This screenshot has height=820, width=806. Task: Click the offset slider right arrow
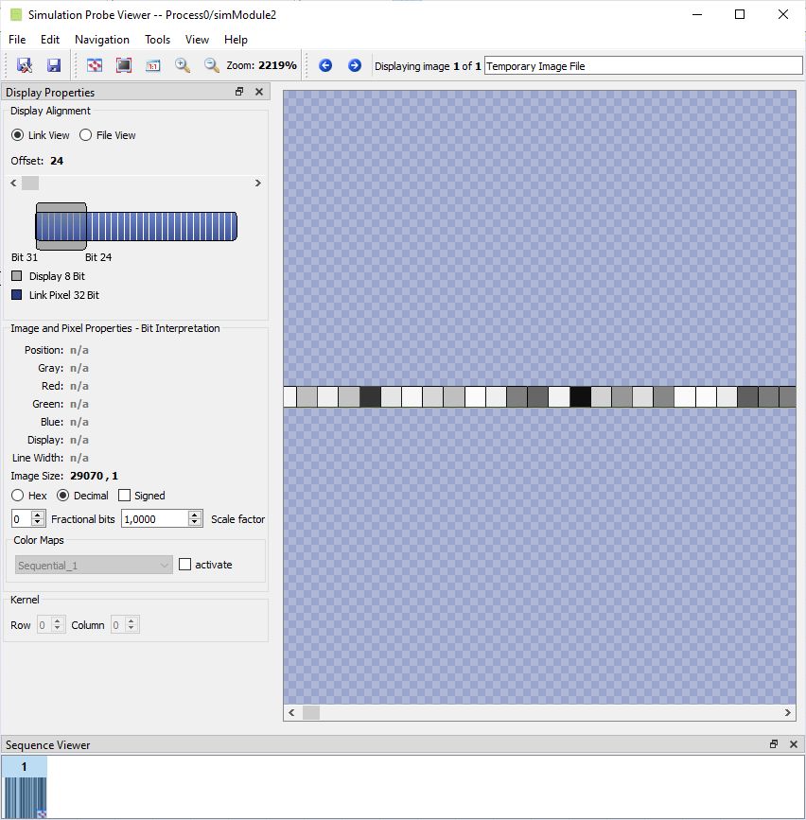coord(258,183)
